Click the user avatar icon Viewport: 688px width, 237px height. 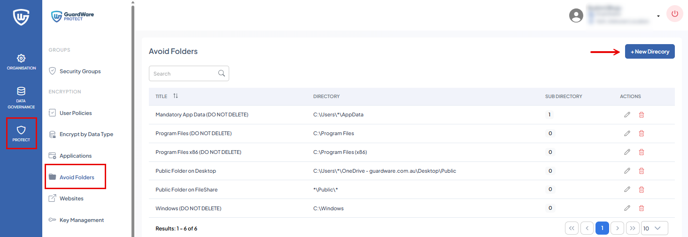[x=576, y=15]
